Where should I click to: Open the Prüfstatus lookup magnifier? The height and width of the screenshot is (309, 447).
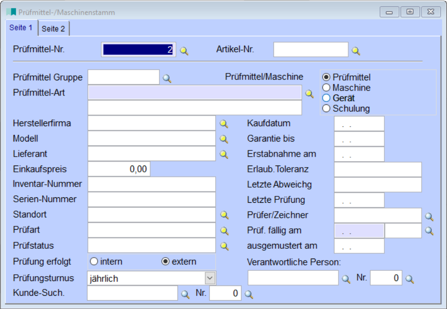[223, 246]
